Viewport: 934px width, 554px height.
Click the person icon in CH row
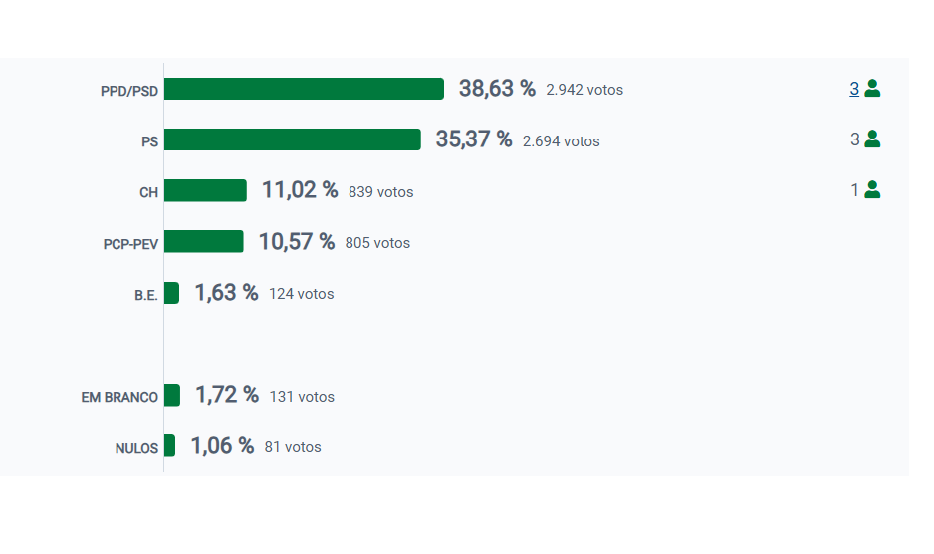[x=872, y=190]
